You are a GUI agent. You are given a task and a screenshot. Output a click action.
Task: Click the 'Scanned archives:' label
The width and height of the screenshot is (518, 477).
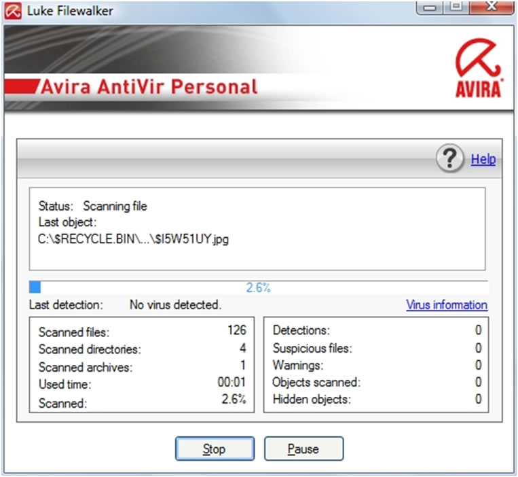coord(86,367)
